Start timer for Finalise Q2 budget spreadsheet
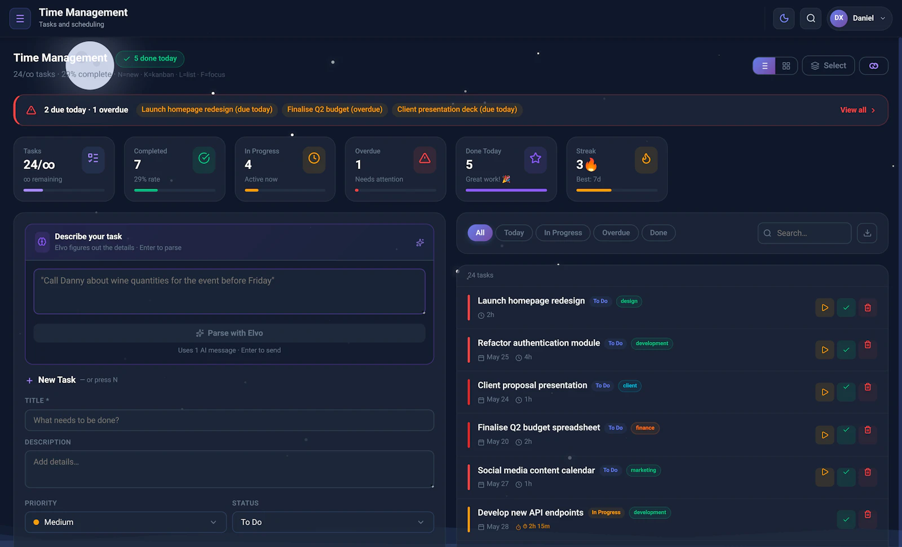 pos(825,435)
